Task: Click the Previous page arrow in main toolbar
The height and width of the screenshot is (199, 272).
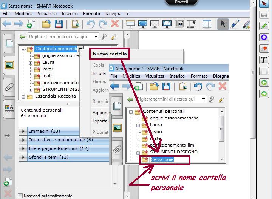Action: click(7, 24)
